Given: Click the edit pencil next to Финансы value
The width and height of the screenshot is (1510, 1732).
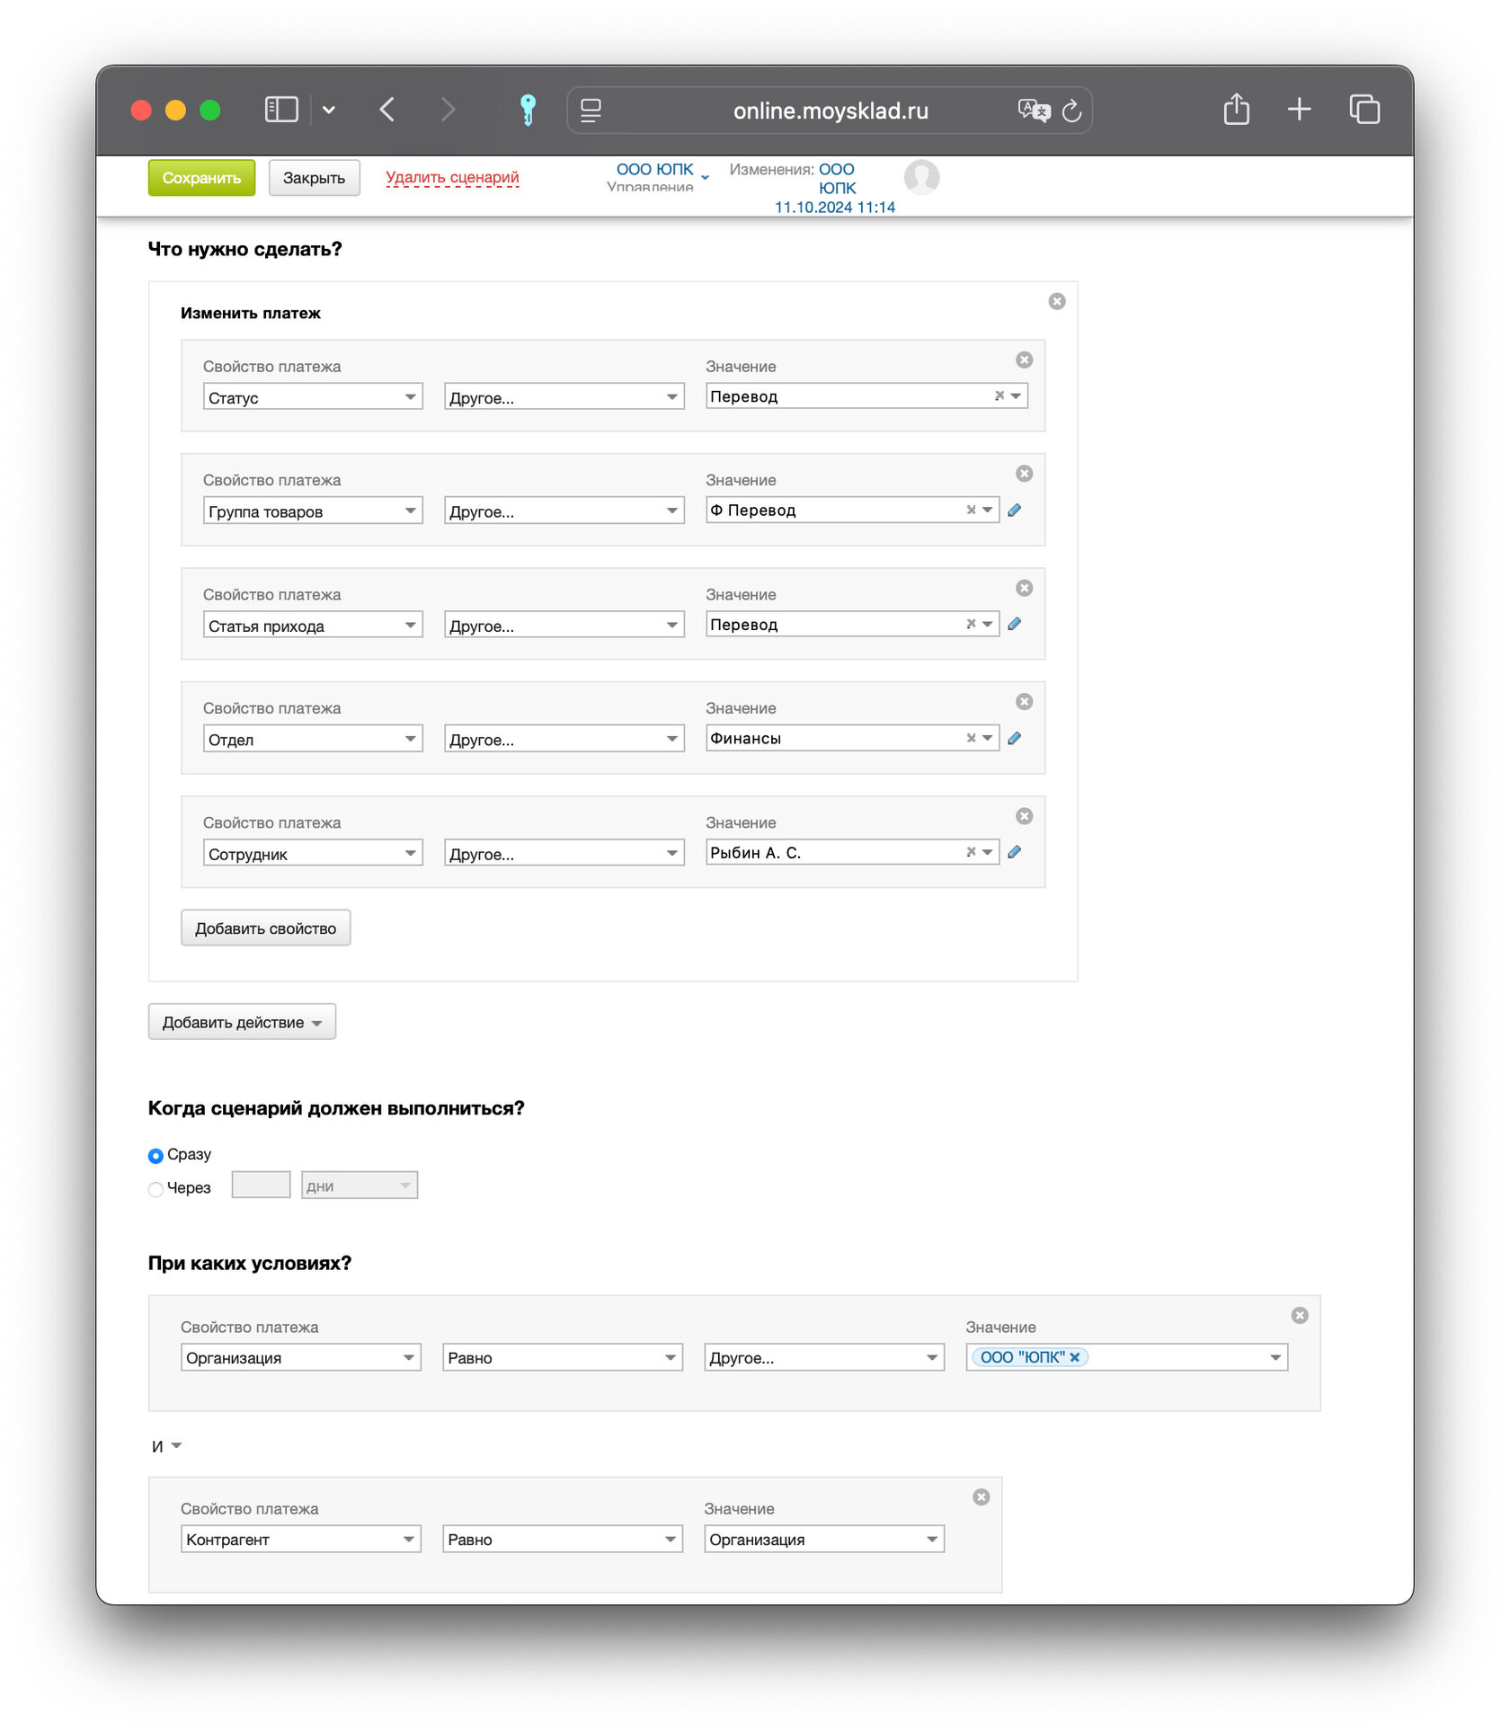Looking at the screenshot, I should tap(1014, 738).
